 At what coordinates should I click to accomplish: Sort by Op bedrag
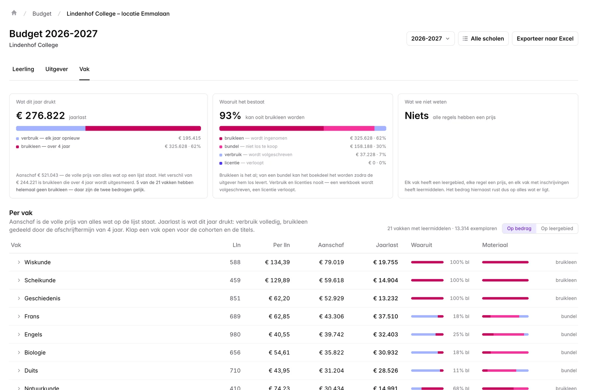coord(519,228)
